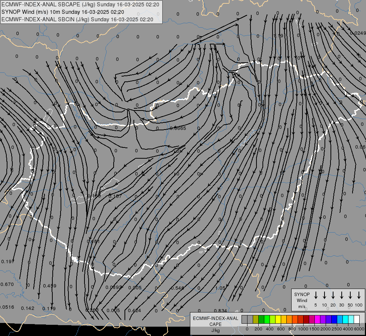The image size is (366, 336).
Task: Select the 6000 tick label on the CAPE scale
Action: click(359, 329)
